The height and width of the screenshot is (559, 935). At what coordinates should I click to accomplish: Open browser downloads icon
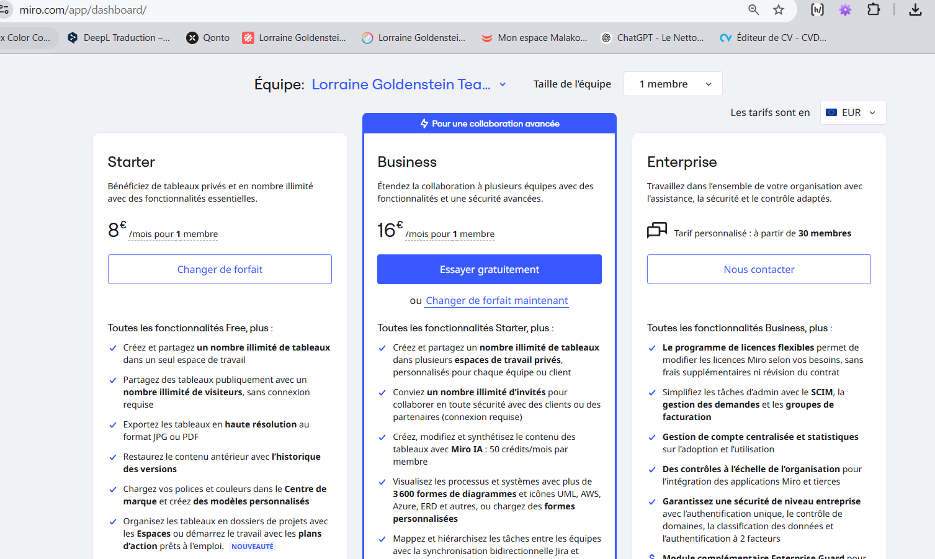point(915,9)
